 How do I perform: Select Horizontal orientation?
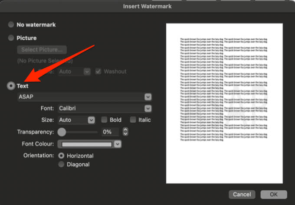pos(61,156)
